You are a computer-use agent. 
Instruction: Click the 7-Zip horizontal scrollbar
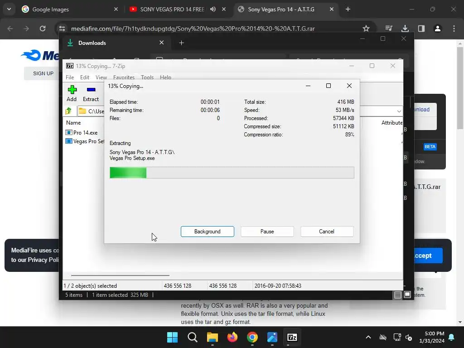(120, 275)
